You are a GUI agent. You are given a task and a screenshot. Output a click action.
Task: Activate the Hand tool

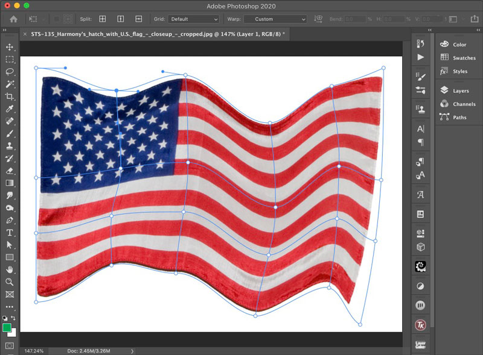(10, 269)
